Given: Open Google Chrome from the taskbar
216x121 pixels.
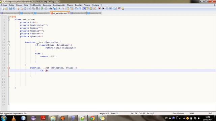Looking at the screenshot, I should pos(92,118).
